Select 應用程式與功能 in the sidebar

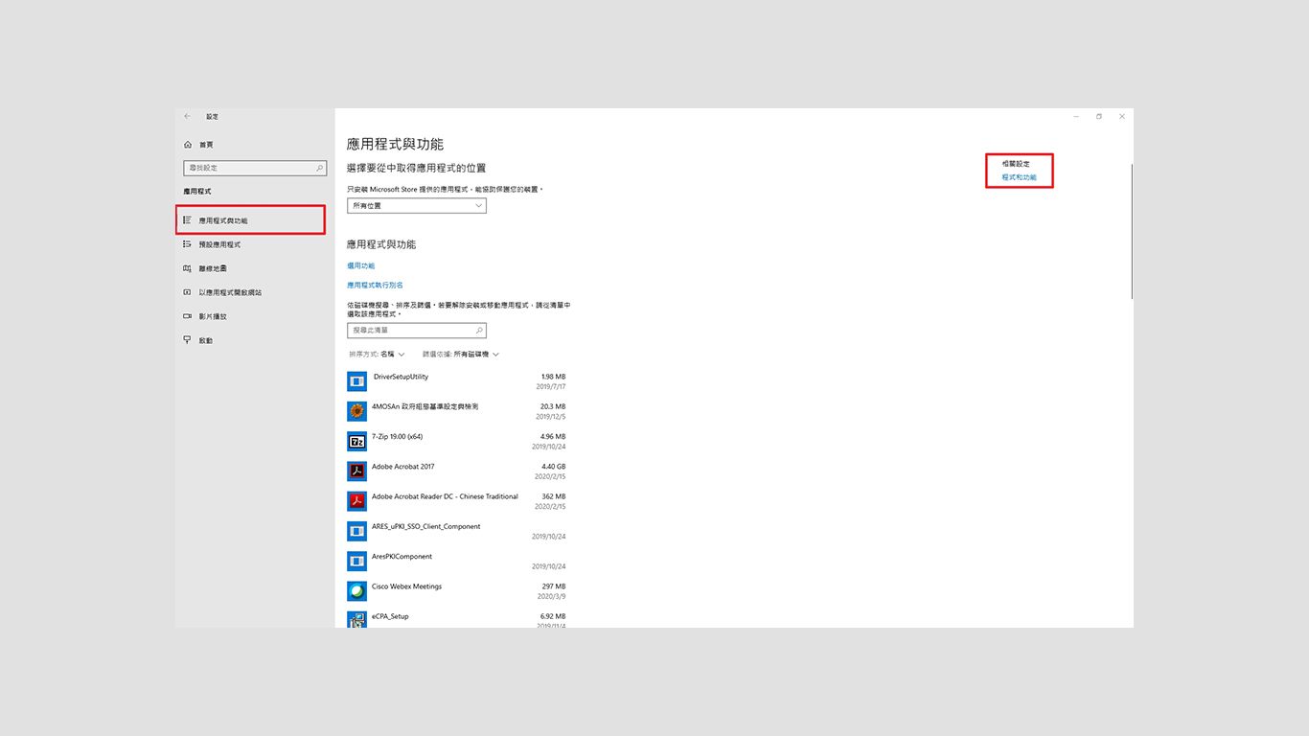click(251, 220)
